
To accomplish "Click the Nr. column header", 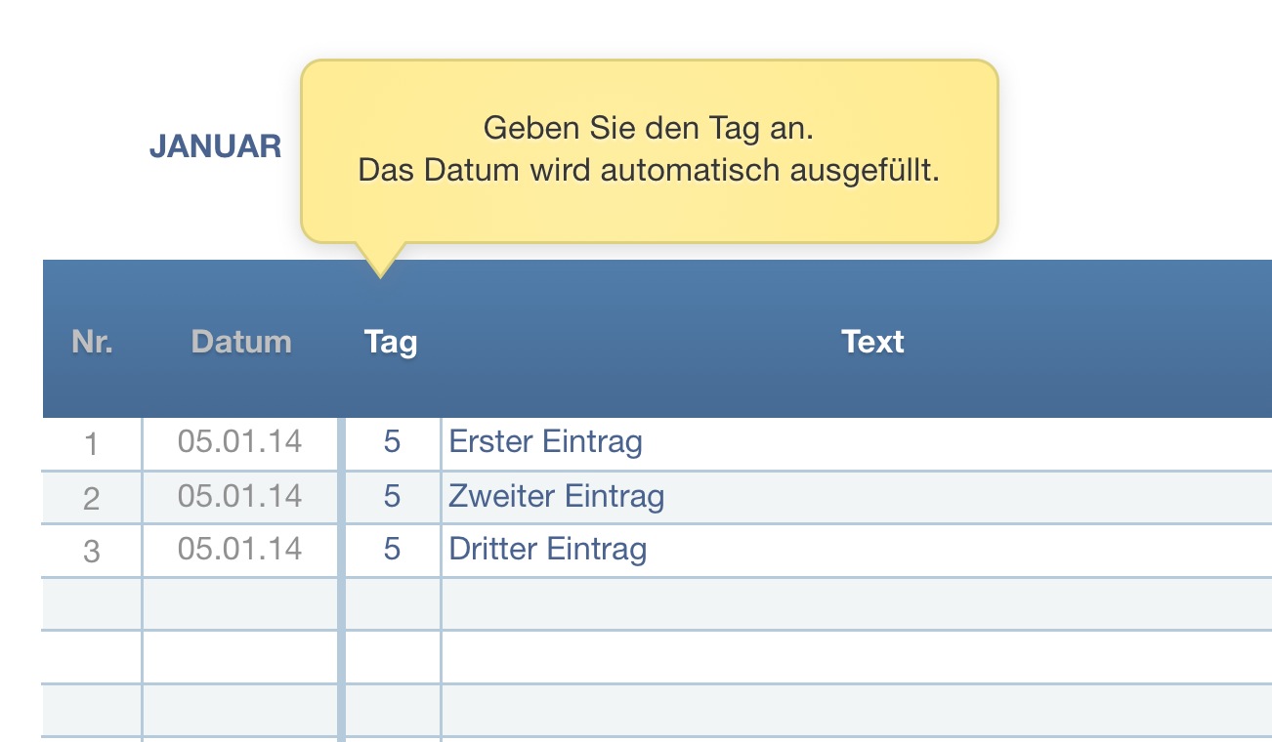I will click(x=92, y=342).
